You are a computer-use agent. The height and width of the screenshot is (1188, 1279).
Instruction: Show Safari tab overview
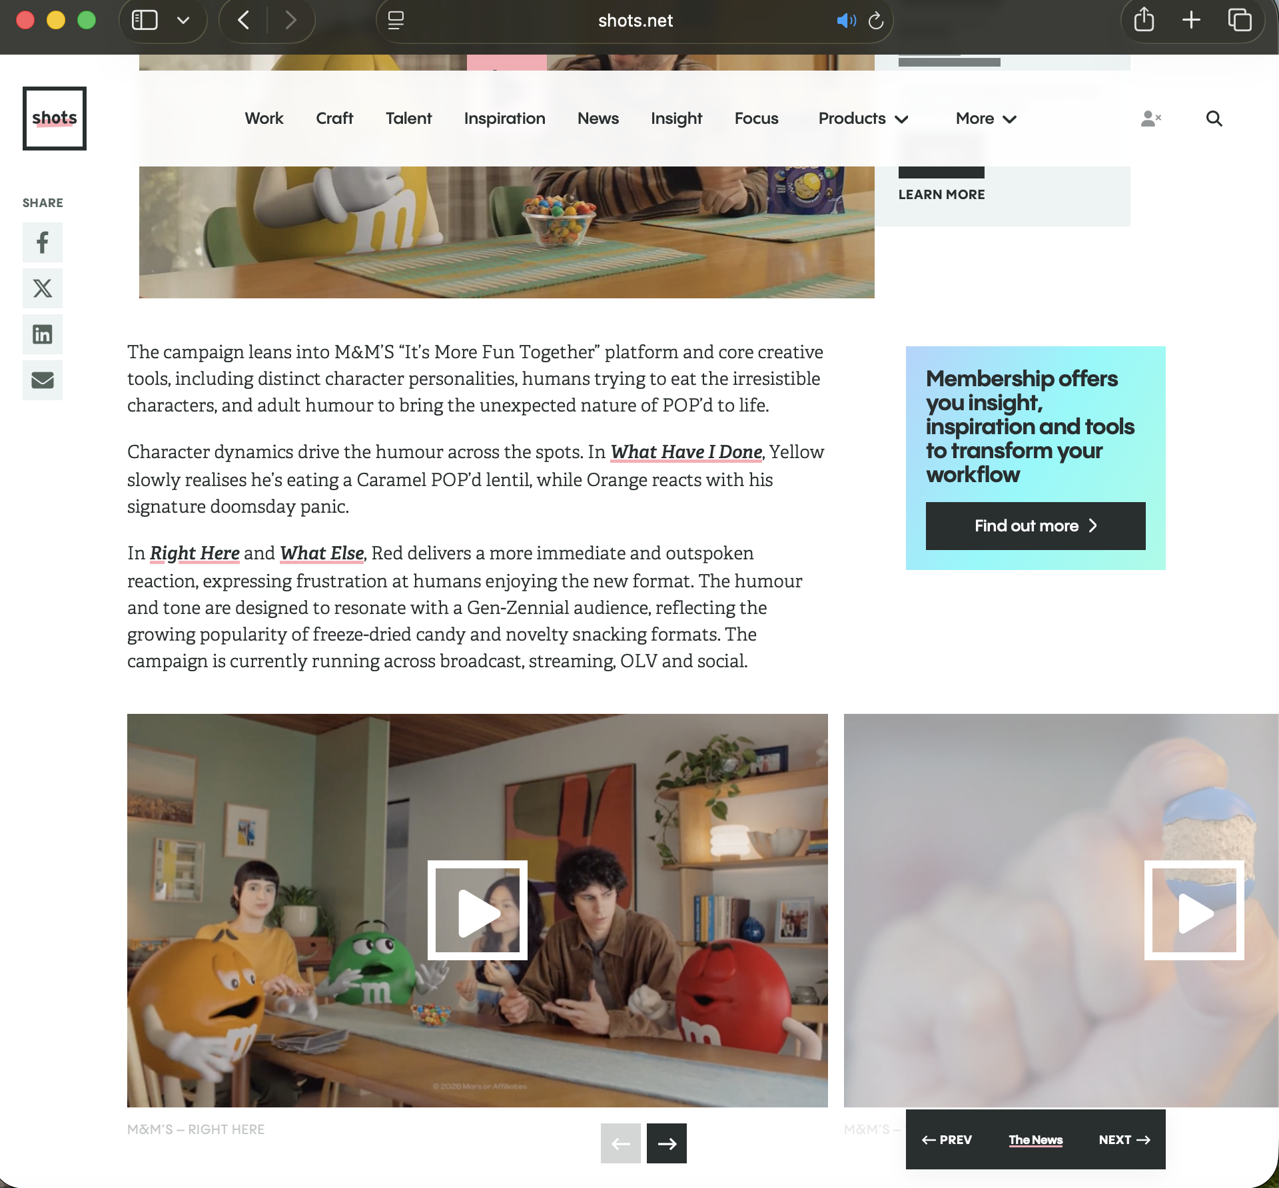tap(1240, 20)
